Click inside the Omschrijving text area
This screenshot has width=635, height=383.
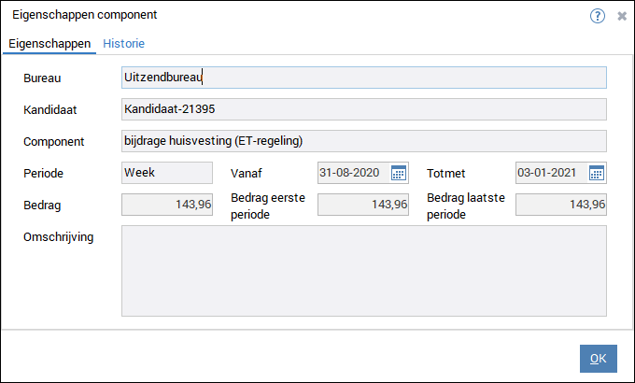tap(363, 271)
